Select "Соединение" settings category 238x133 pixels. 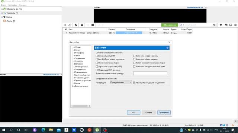[80, 58]
